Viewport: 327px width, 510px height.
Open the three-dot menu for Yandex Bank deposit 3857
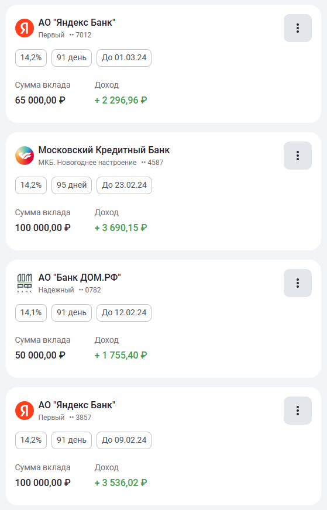(297, 411)
